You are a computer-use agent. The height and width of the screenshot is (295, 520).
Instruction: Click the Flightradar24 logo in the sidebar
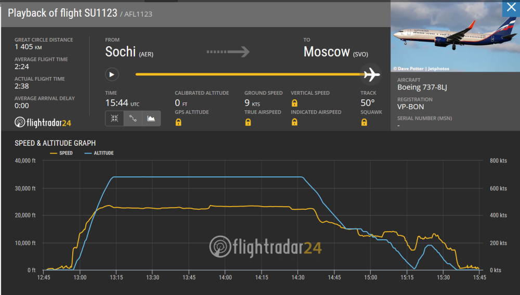43,122
